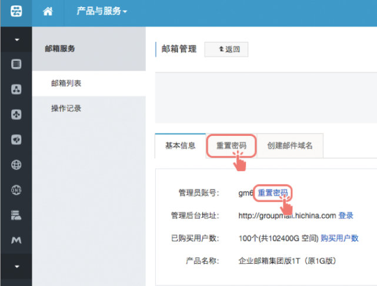This screenshot has width=377, height=286.
Task: Open the server-with-cloud icon above M icon
Action: click(x=16, y=215)
